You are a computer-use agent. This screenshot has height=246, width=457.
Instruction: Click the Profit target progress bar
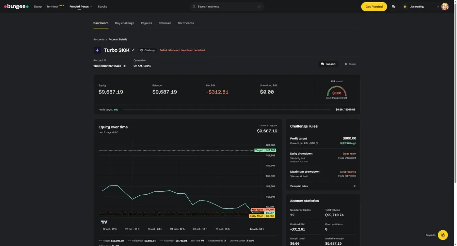(227, 110)
